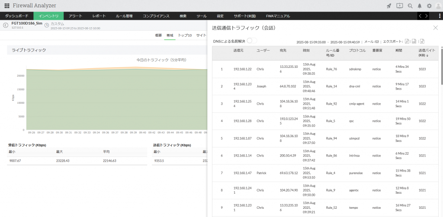Viewport: 443px width, 217px height.
Task: Switch to the トップ10 tab
Action: click(x=185, y=35)
